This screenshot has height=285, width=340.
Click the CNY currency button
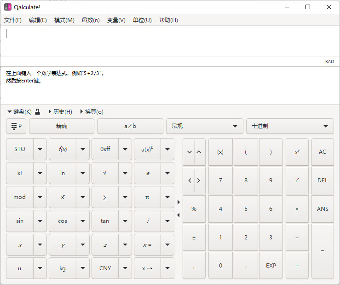point(105,268)
